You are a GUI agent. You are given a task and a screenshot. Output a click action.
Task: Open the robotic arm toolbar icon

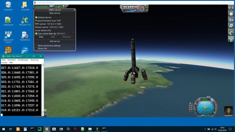point(231,33)
